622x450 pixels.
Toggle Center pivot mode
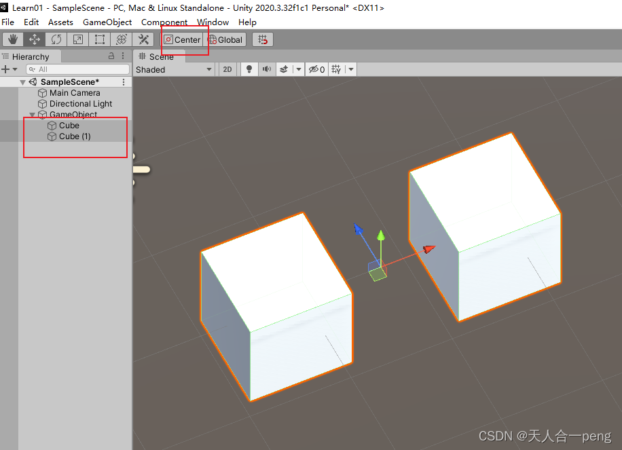tap(183, 39)
